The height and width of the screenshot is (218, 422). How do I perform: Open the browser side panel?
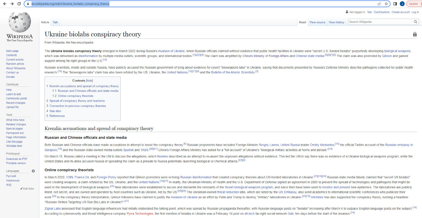[395, 4]
